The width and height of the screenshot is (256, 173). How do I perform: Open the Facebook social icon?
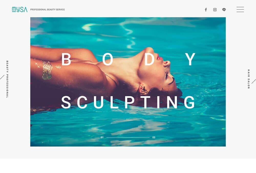206,10
